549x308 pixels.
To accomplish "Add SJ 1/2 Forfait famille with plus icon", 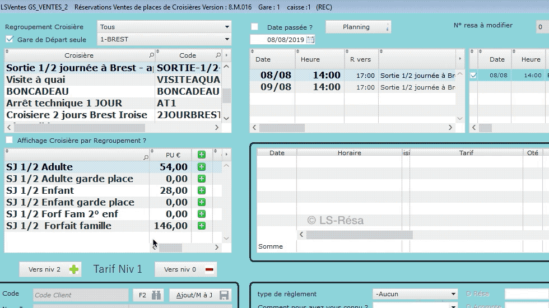I will 202,226.
